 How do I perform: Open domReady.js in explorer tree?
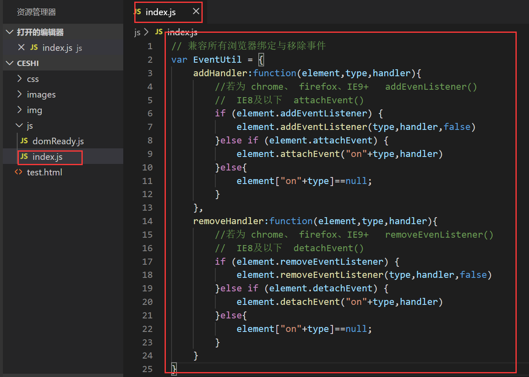tap(58, 141)
